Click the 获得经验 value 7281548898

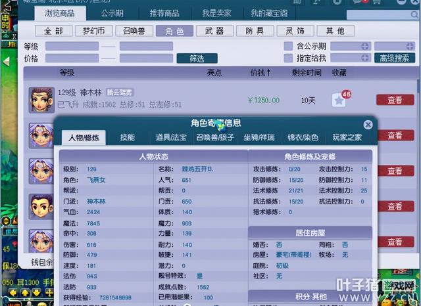116,297
